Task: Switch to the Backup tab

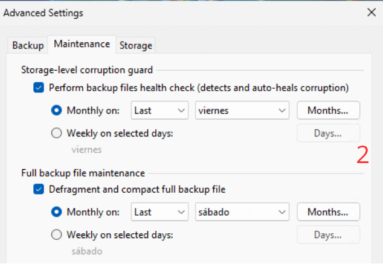Action: 28,45
